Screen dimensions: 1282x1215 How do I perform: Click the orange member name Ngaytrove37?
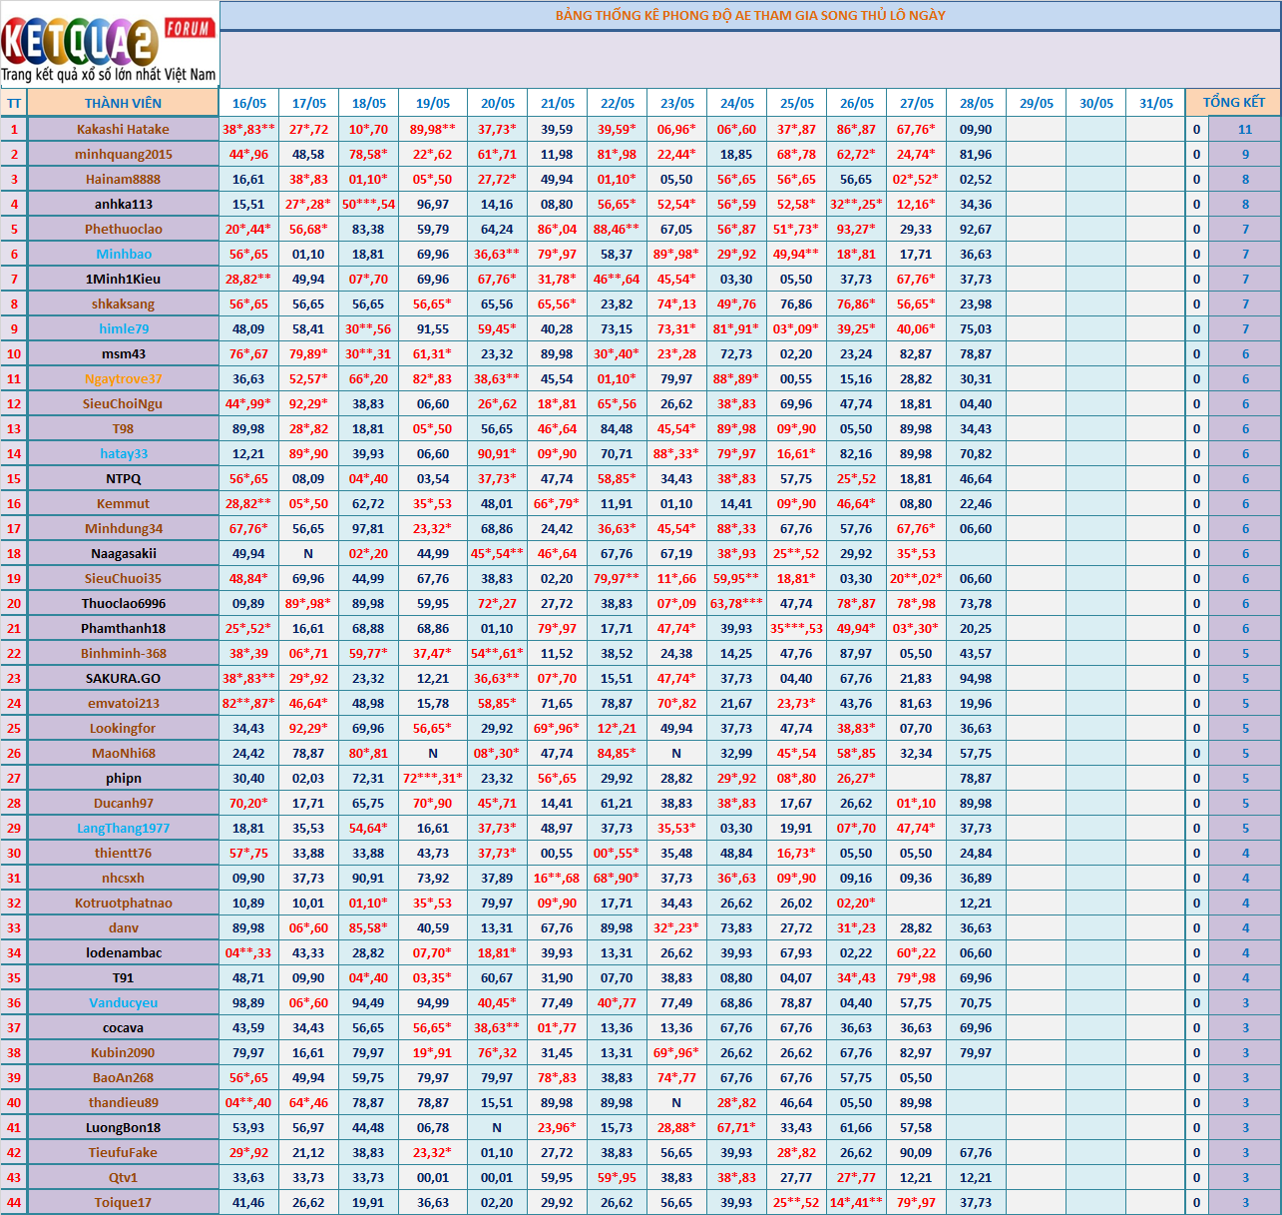click(123, 378)
